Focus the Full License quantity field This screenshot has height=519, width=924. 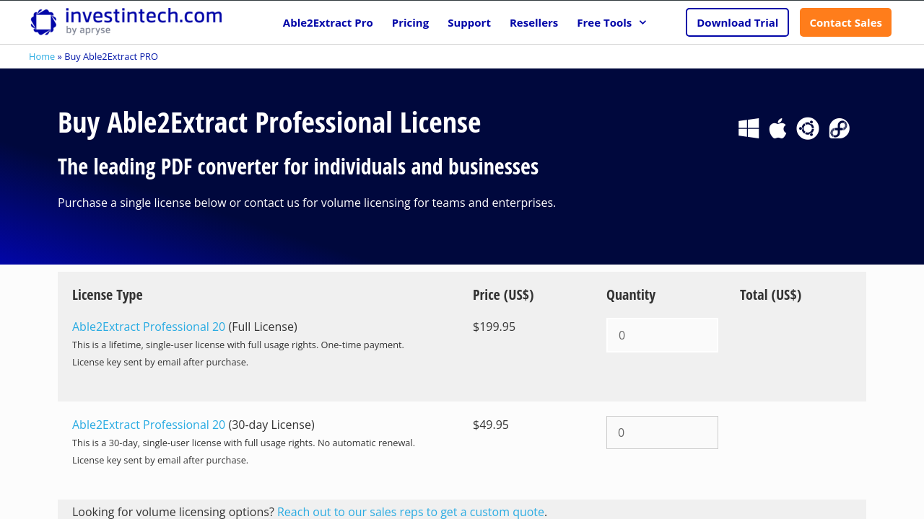(x=662, y=335)
